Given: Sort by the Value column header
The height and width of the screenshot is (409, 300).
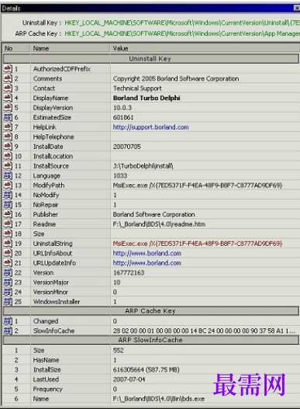Looking at the screenshot, I should tap(205, 48).
